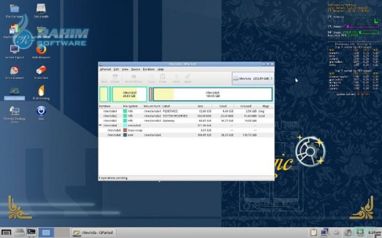Viewport: 382px width, 238px height.
Task: Select the /dev/sda3 block in disk graphic
Action: (x=129, y=94)
